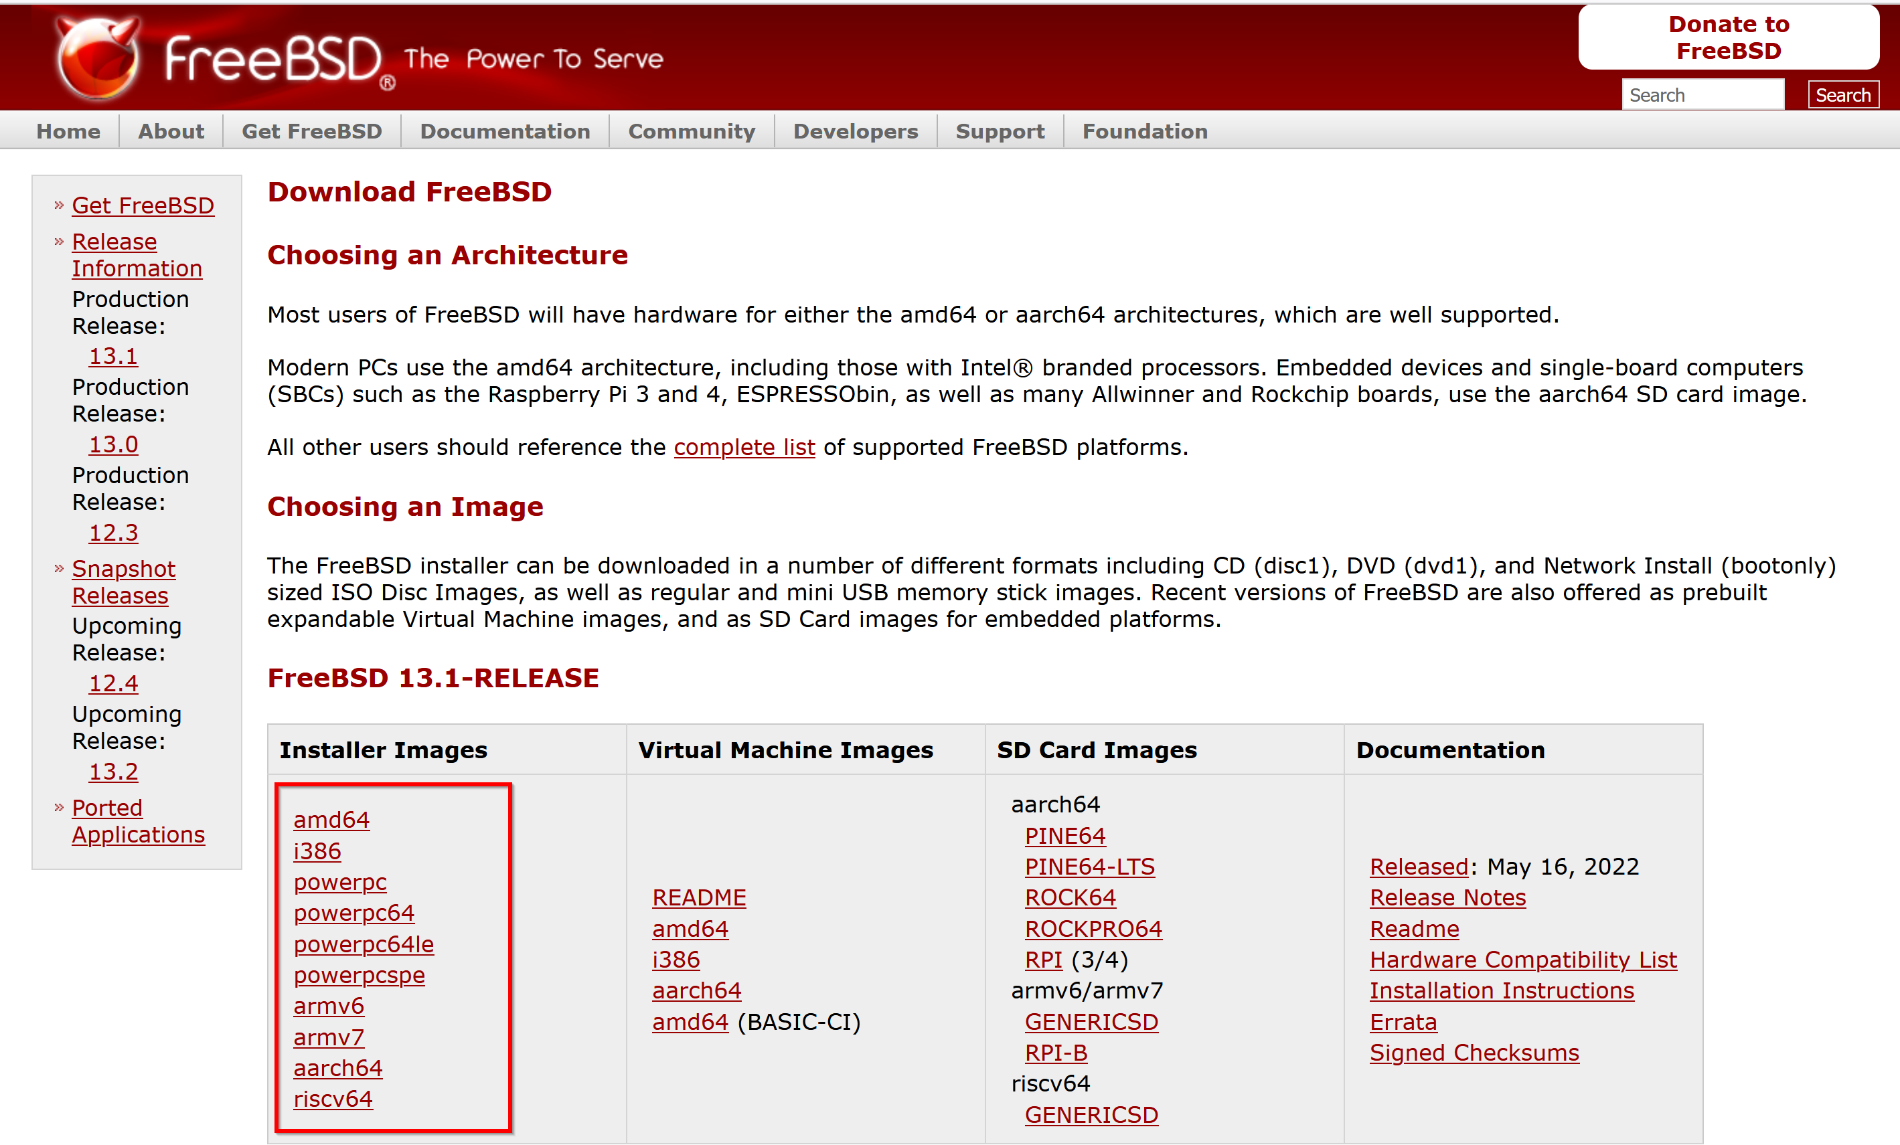
Task: Open the About menu item
Action: (x=171, y=131)
